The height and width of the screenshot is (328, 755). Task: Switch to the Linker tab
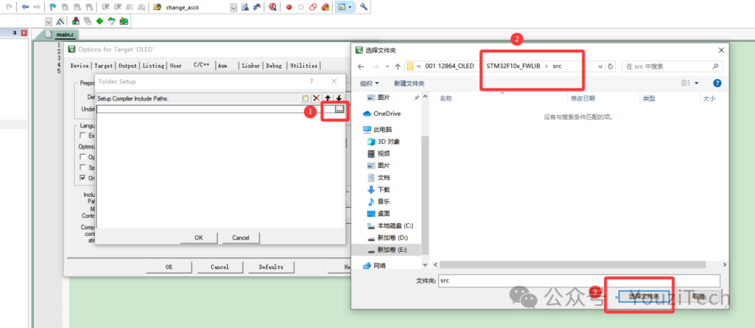251,66
